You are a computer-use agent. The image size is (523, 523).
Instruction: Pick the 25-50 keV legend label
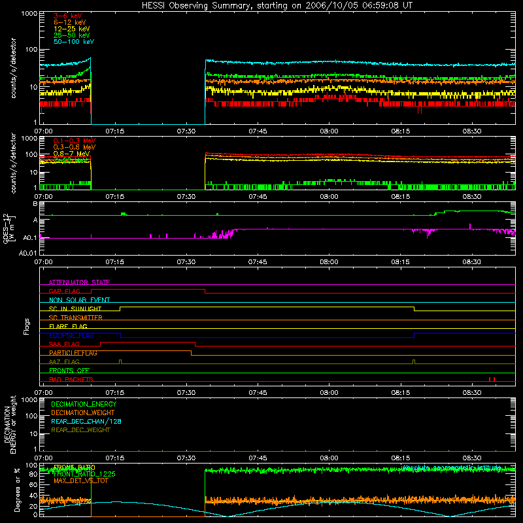point(72,35)
